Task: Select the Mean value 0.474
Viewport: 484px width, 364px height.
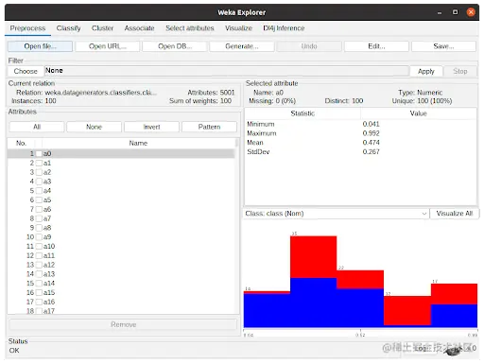Action: (371, 143)
